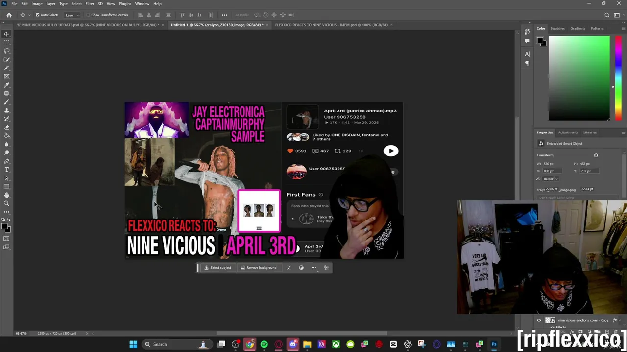Click the foreground color swatch in Color panel
The width and height of the screenshot is (627, 352).
pyautogui.click(x=539, y=40)
